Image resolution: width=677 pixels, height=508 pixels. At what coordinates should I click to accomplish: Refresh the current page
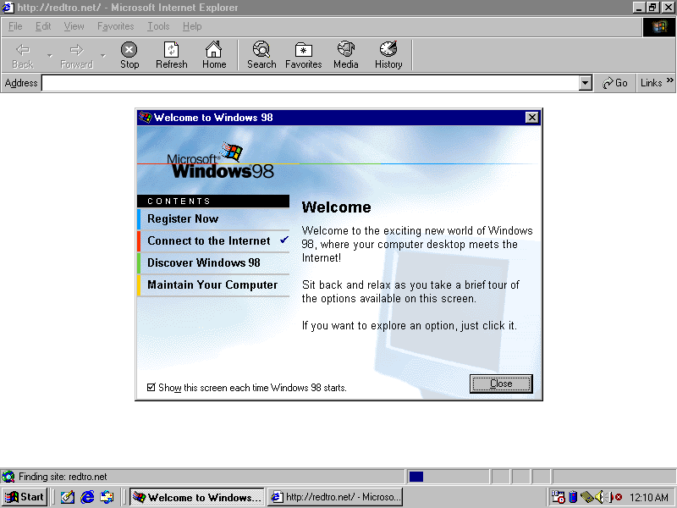click(172, 55)
